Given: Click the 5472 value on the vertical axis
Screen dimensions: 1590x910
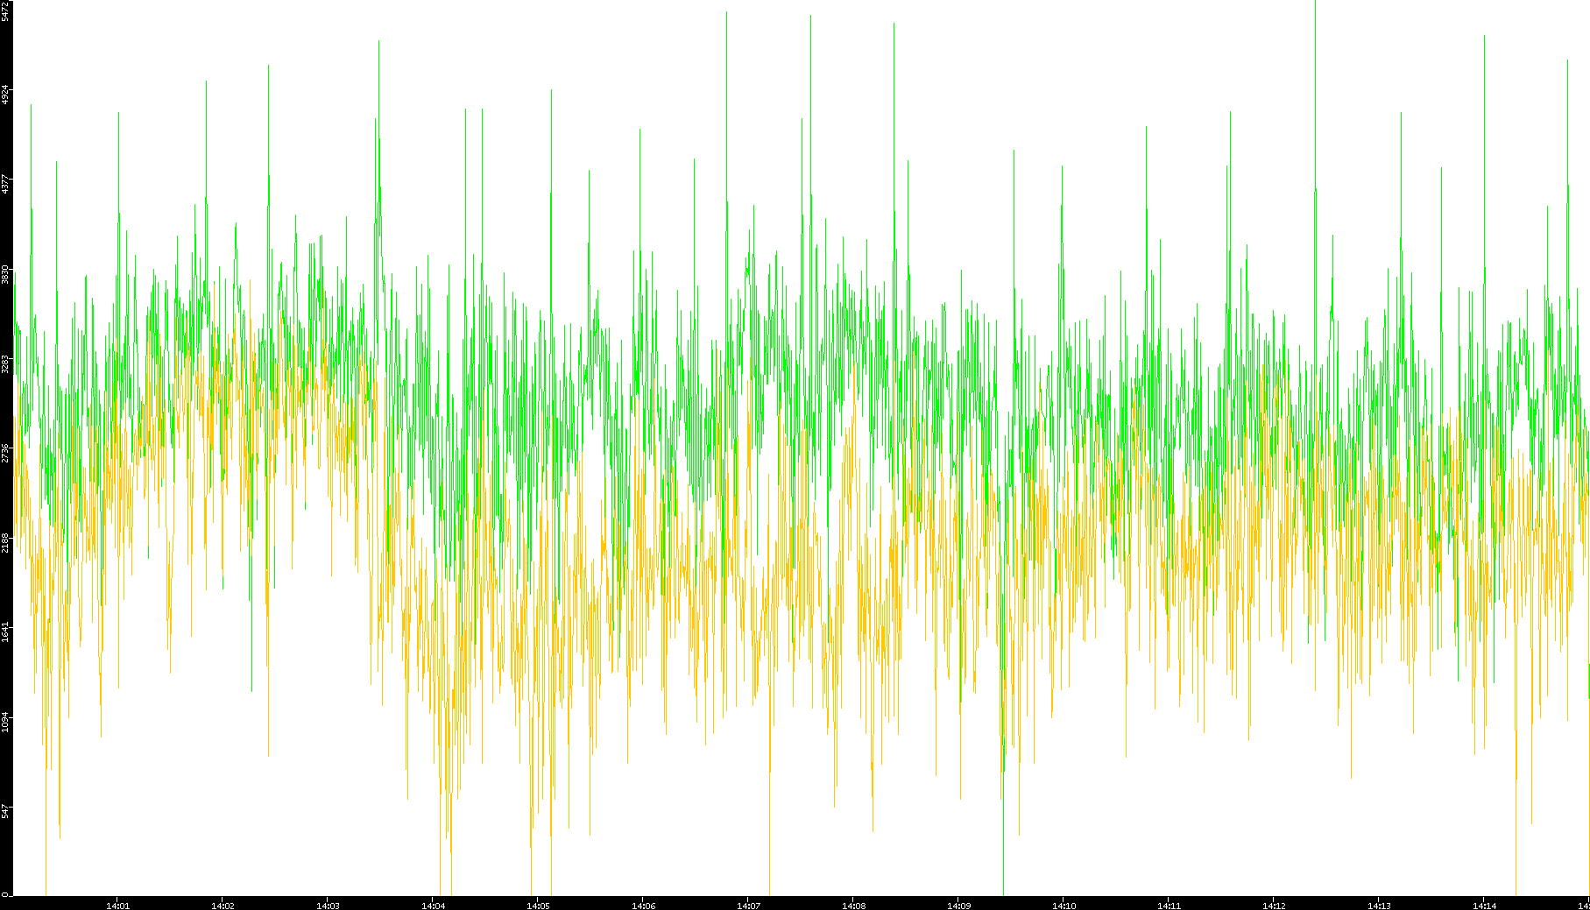Looking at the screenshot, I should [6, 11].
